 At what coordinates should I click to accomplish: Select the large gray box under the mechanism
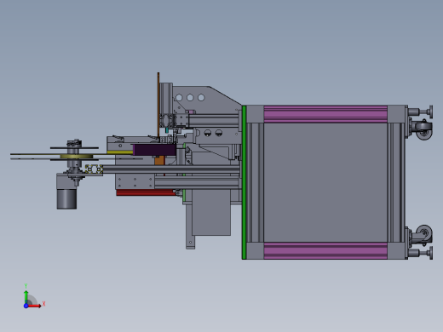(211, 212)
